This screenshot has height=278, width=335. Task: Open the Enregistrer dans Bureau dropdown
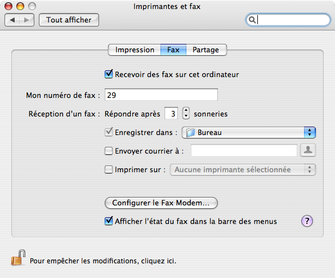tap(248, 133)
